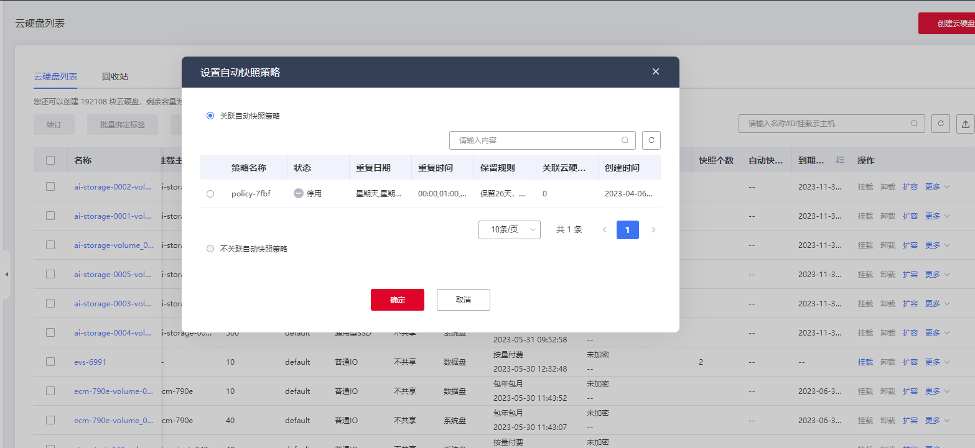Viewport: 975px width, 448px height.
Task: Check the ai-storage-0002-vol row checkbox
Action: click(x=50, y=186)
